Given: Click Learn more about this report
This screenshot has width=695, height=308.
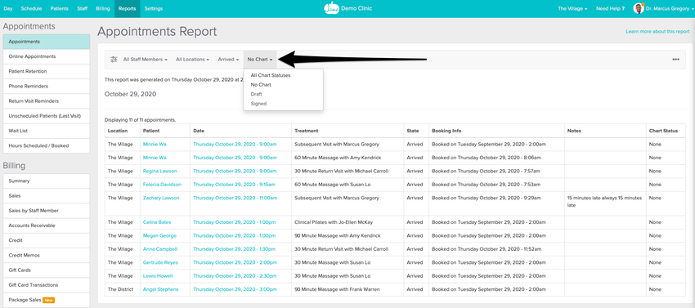Looking at the screenshot, I should pyautogui.click(x=657, y=32).
